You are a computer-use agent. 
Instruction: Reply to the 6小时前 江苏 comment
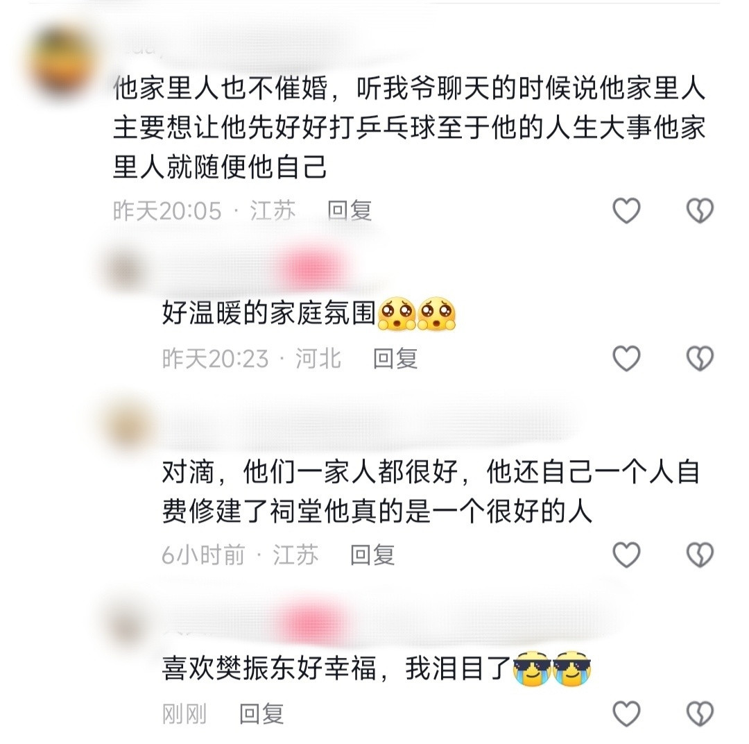372,555
